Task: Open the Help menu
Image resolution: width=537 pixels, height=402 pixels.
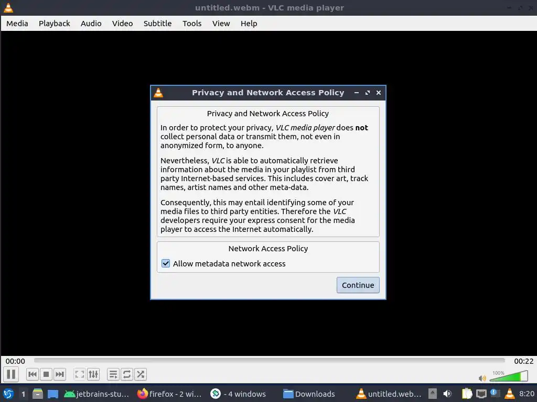Action: (x=249, y=24)
